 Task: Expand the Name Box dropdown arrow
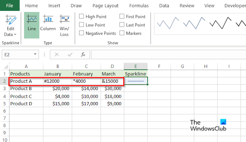pyautogui.click(x=35, y=54)
